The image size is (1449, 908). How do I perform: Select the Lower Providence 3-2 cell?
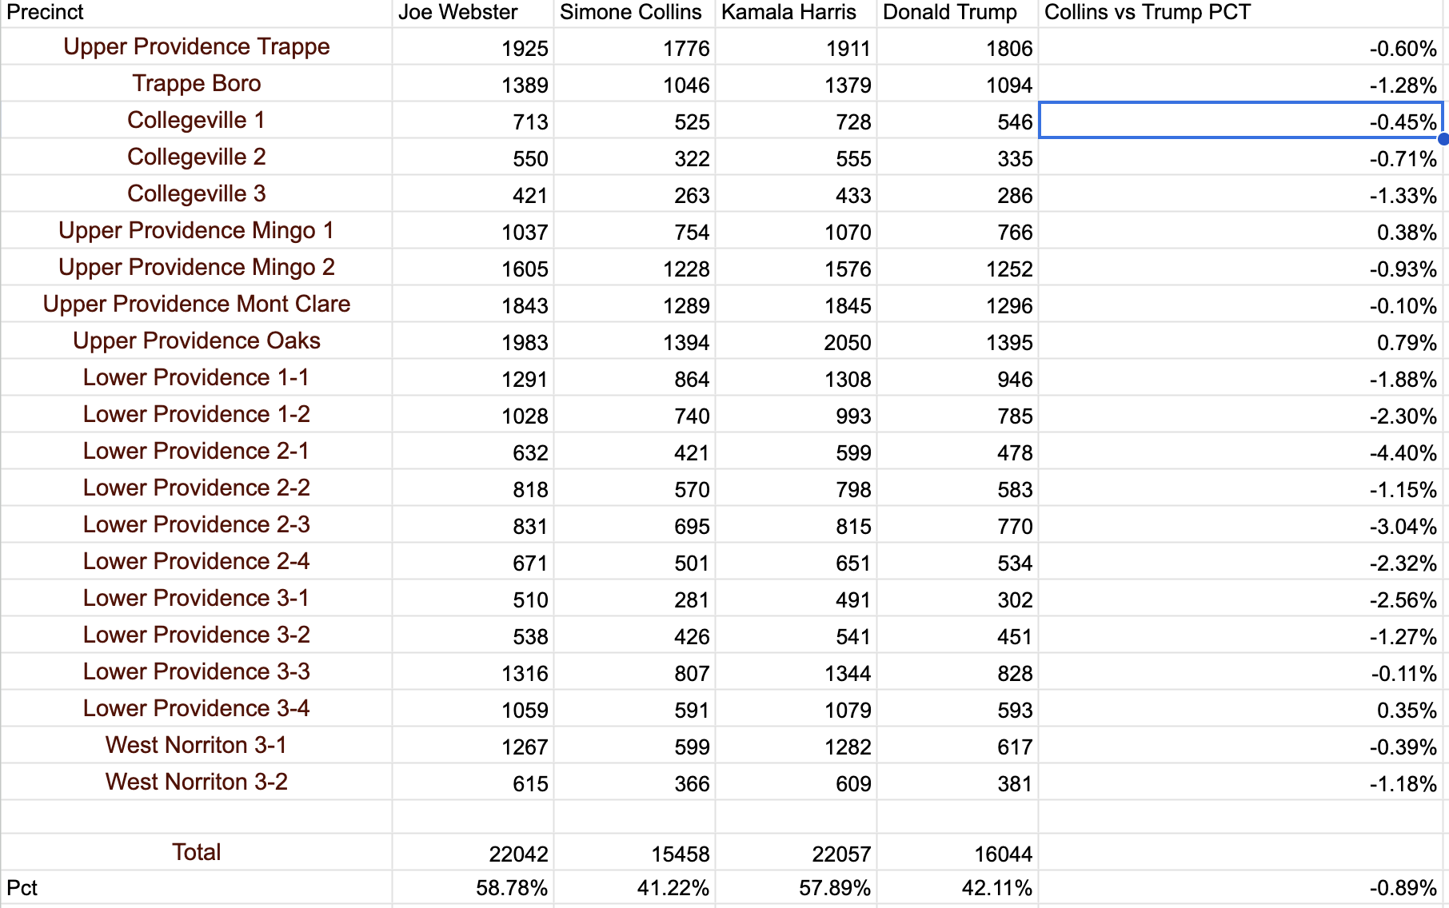(197, 635)
